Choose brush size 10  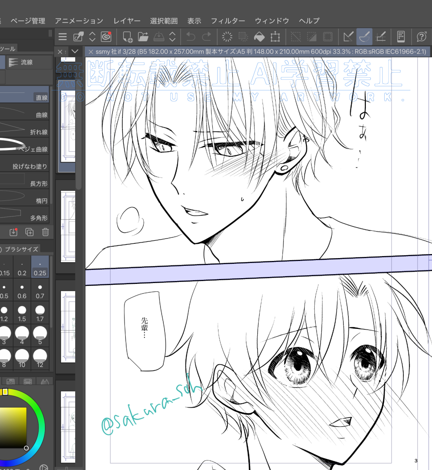click(x=22, y=359)
